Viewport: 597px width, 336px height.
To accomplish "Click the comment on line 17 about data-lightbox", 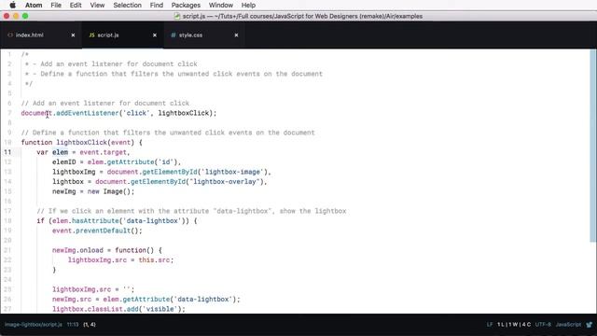I will [191, 211].
